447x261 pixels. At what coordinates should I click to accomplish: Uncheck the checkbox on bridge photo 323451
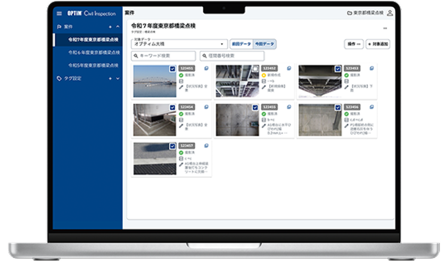(x=172, y=69)
